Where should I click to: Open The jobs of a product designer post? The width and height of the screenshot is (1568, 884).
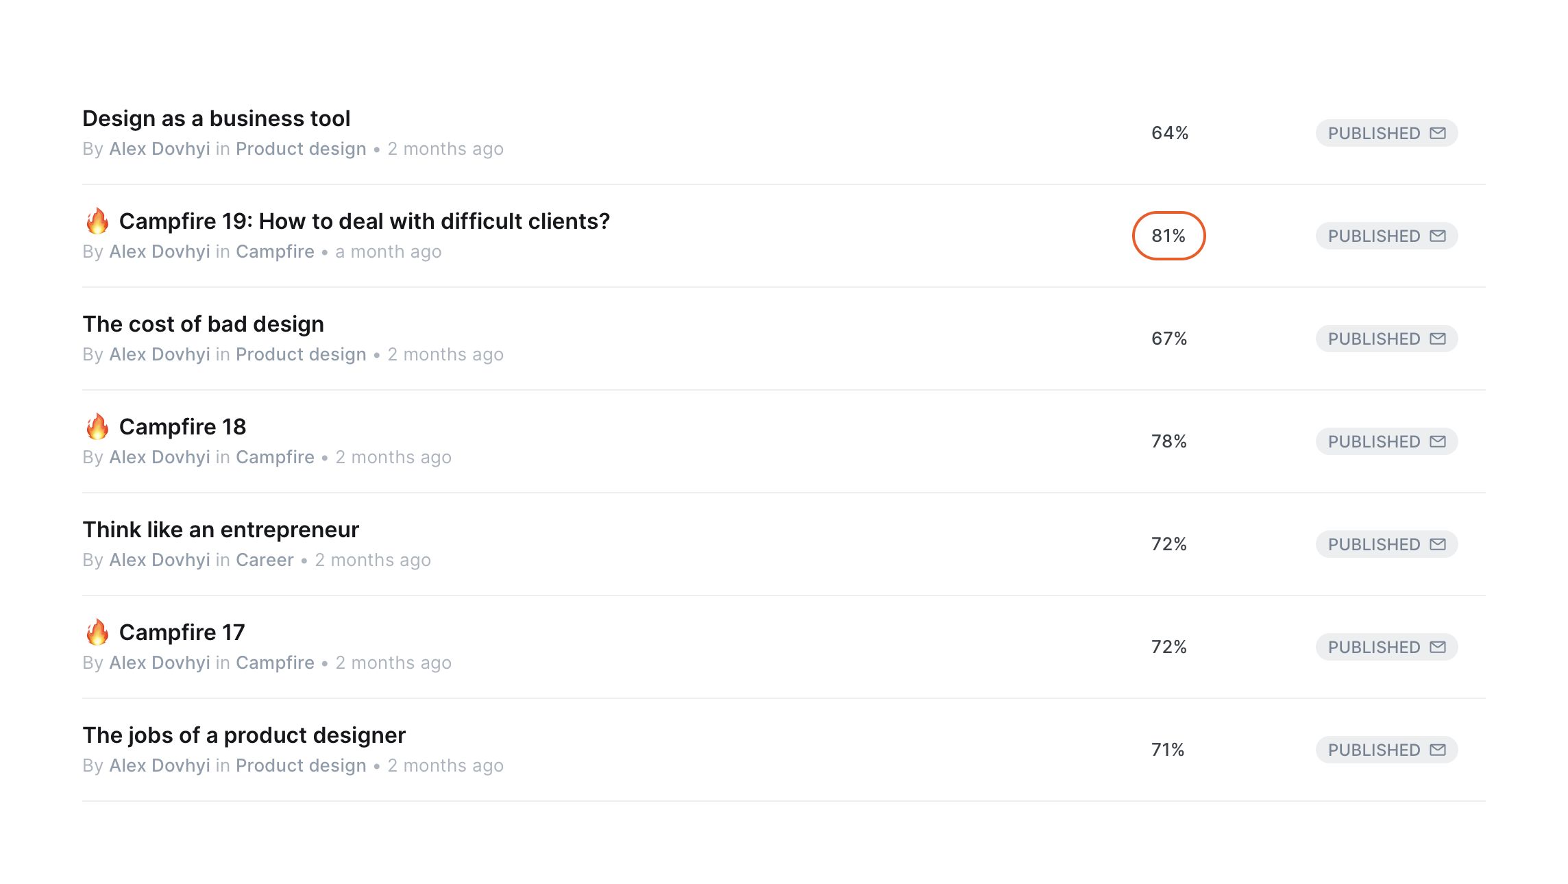point(244,735)
